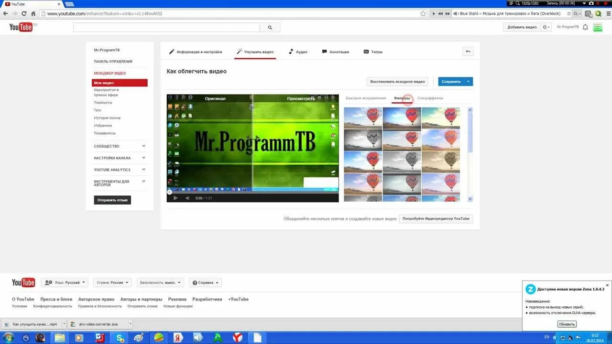This screenshot has width=612, height=344.
Task: Open Плейлисты in the sidebar
Action: click(103, 103)
